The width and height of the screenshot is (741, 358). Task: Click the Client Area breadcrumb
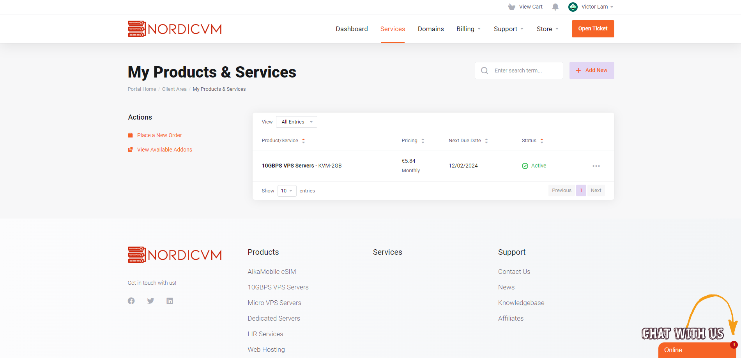174,89
